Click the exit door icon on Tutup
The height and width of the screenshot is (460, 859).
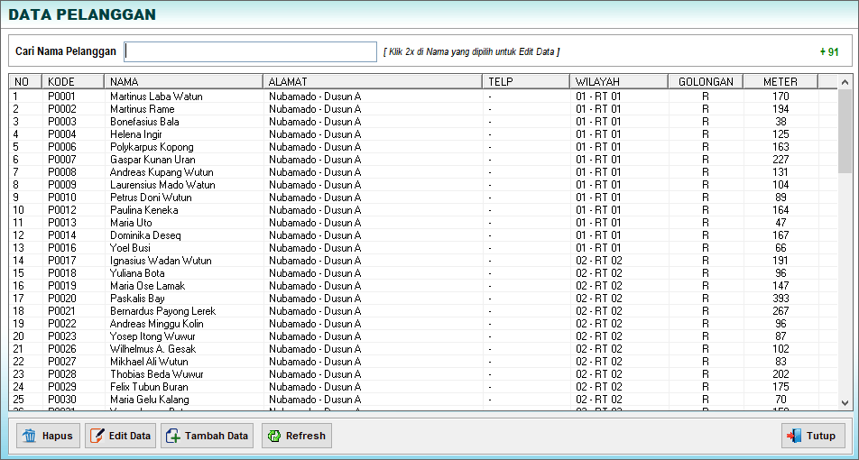tap(794, 436)
